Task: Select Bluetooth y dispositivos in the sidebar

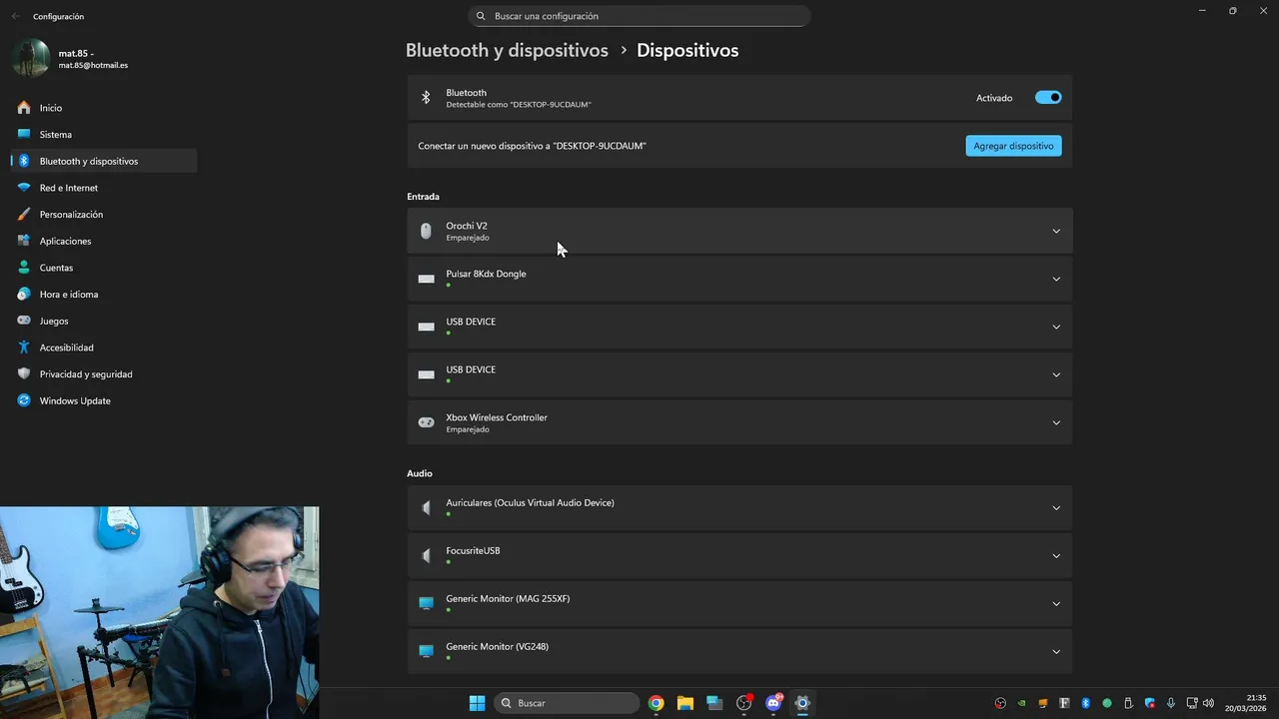Action: [103, 161]
